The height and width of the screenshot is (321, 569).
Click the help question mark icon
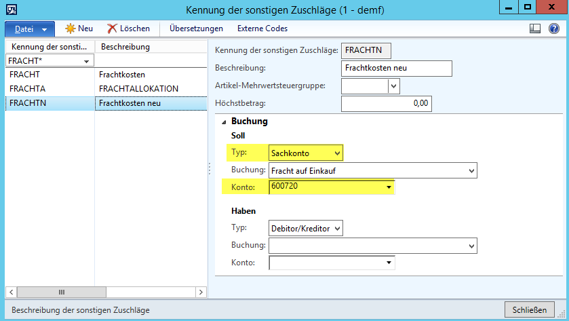[x=554, y=29]
